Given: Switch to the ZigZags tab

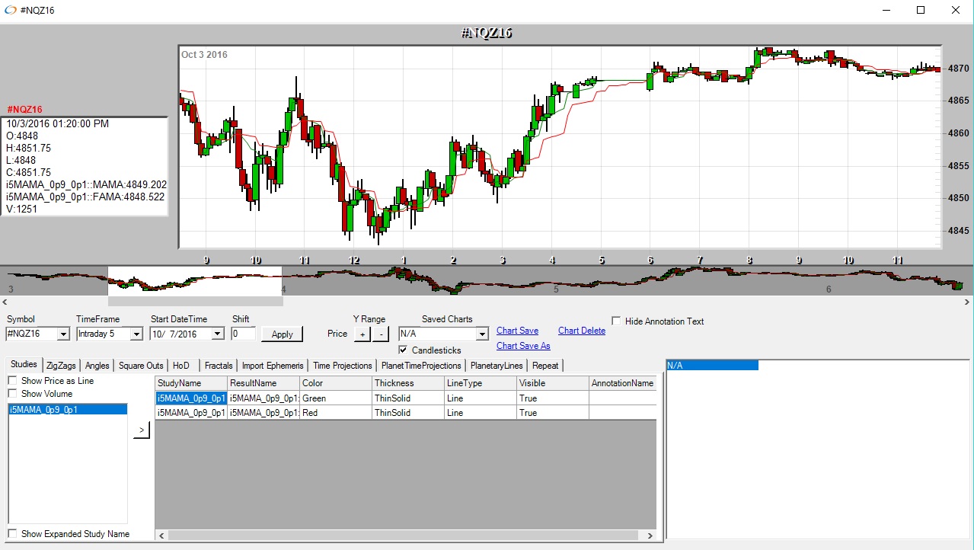Looking at the screenshot, I should [x=60, y=366].
